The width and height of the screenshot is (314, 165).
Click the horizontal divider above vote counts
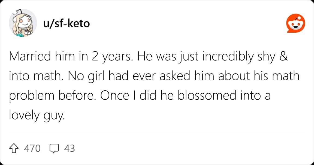157,132
